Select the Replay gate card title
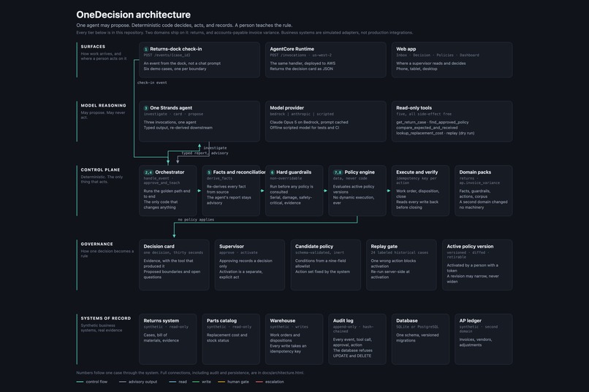 pos(384,247)
